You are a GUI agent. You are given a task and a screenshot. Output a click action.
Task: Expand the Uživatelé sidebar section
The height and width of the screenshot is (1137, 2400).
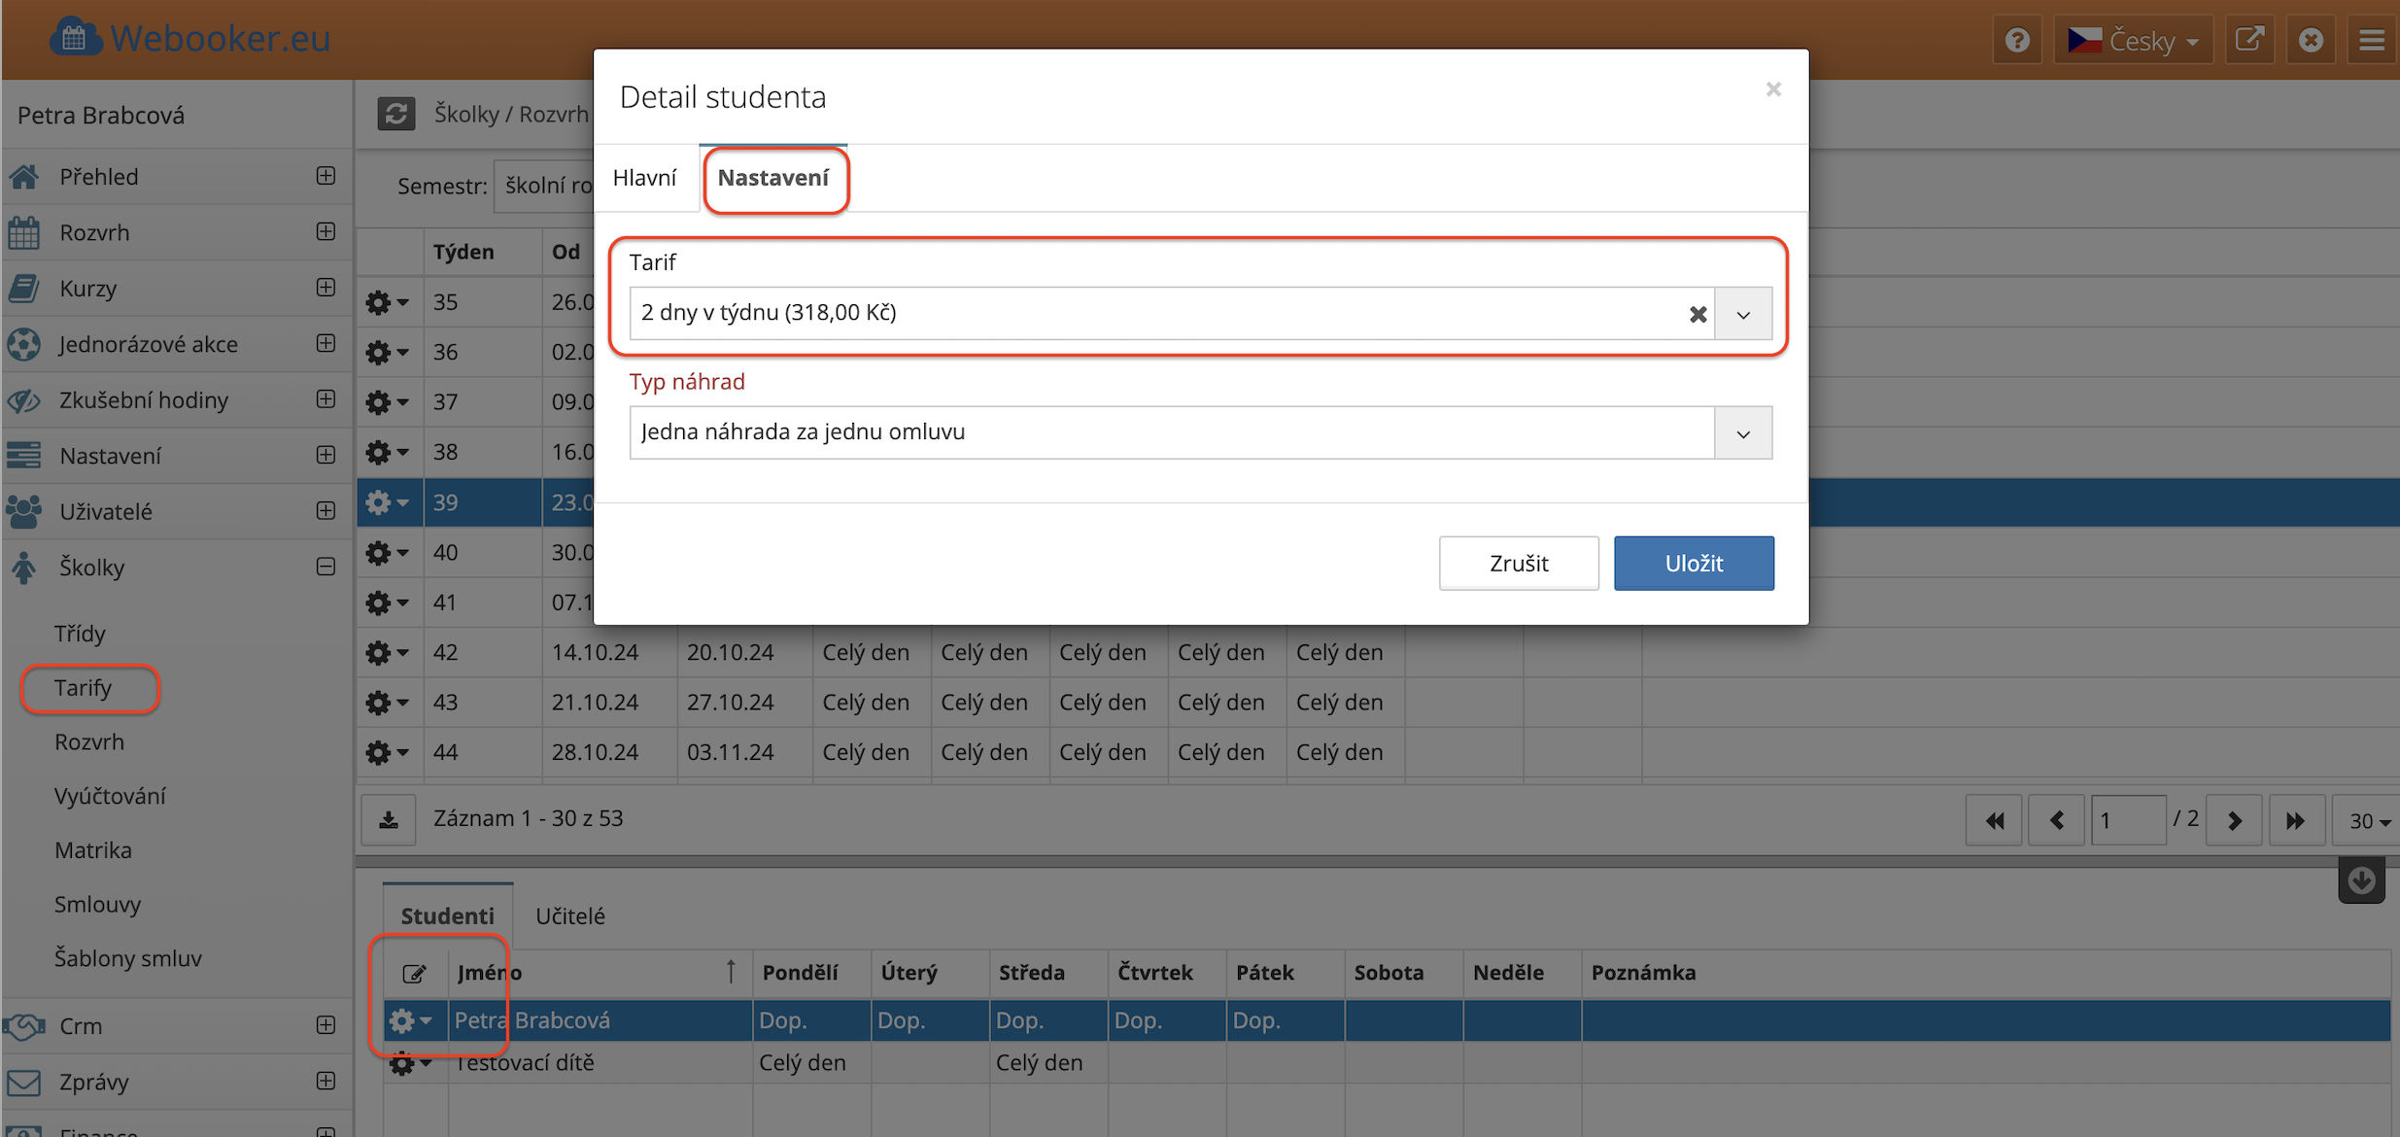point(326,511)
